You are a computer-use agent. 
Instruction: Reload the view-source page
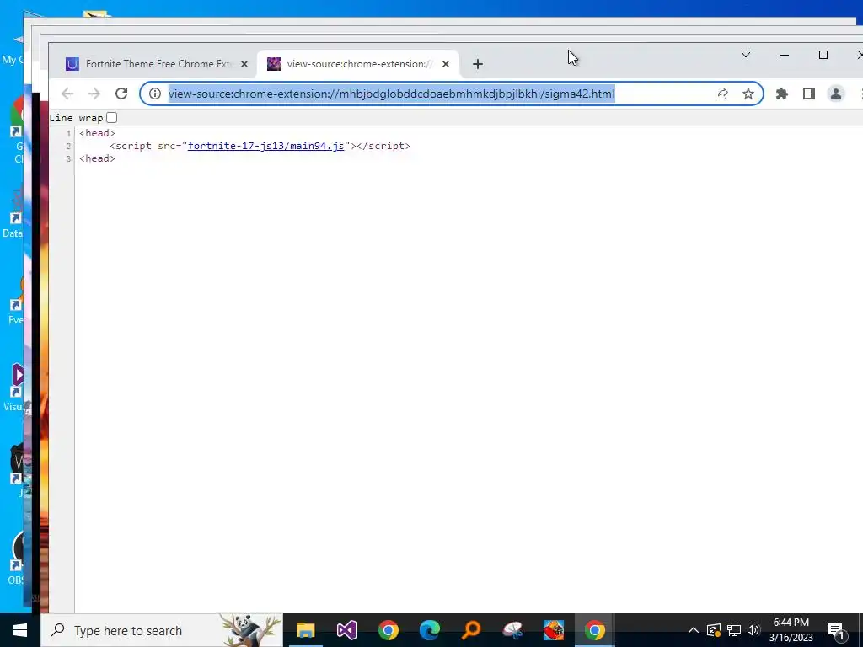point(121,94)
